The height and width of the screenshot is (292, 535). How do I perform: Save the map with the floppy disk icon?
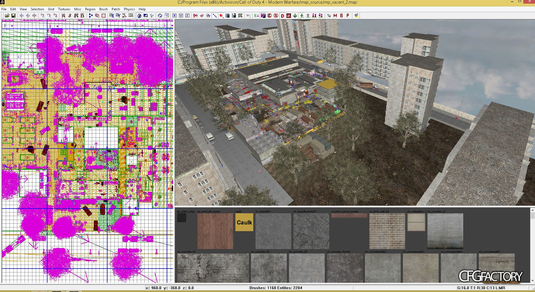[13, 16]
